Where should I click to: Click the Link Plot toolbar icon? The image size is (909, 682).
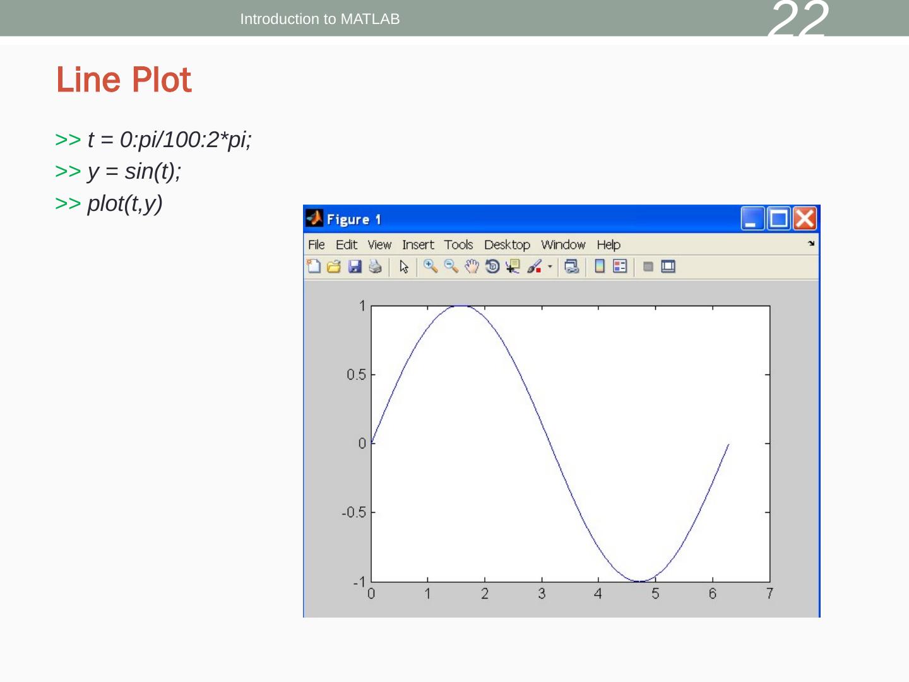point(572,266)
